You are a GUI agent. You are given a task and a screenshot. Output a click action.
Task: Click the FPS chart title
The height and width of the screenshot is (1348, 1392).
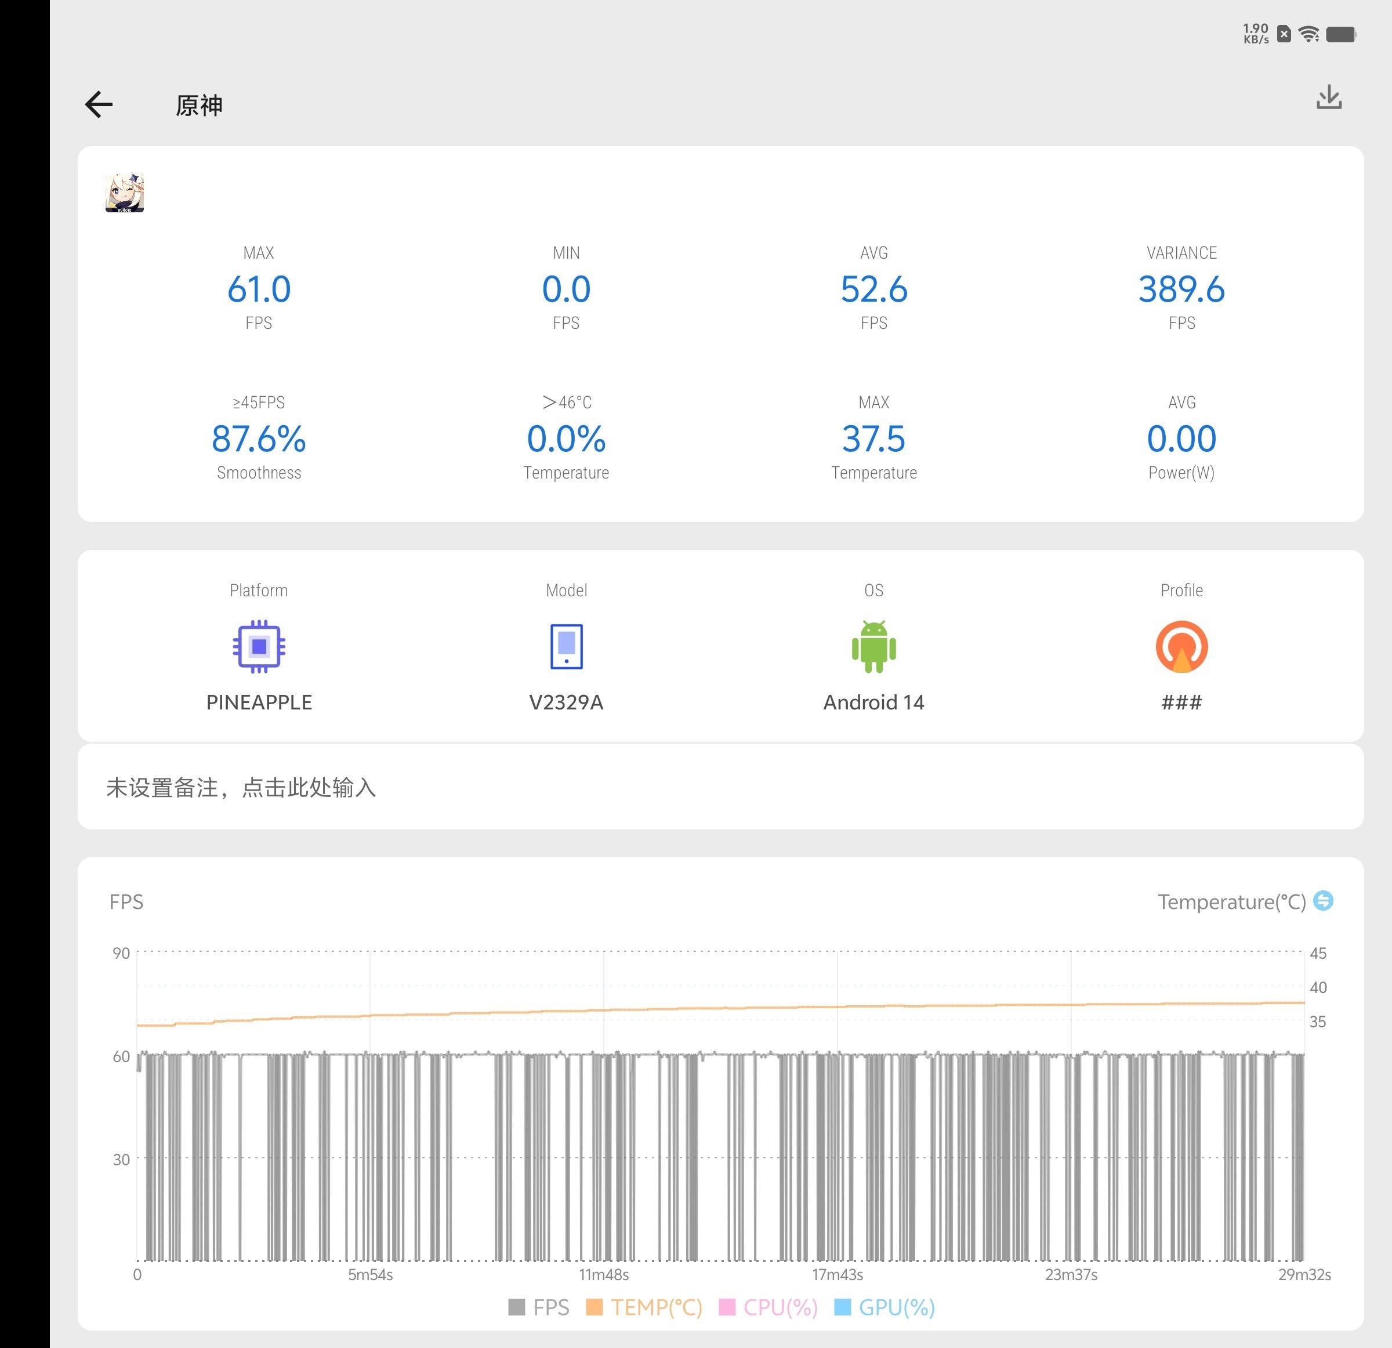pos(126,901)
